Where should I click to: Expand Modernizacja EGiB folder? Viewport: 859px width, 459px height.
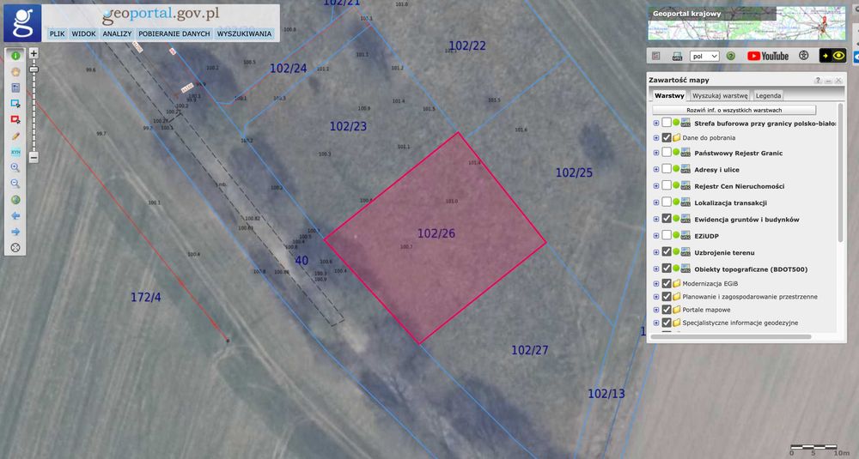pyautogui.click(x=656, y=284)
